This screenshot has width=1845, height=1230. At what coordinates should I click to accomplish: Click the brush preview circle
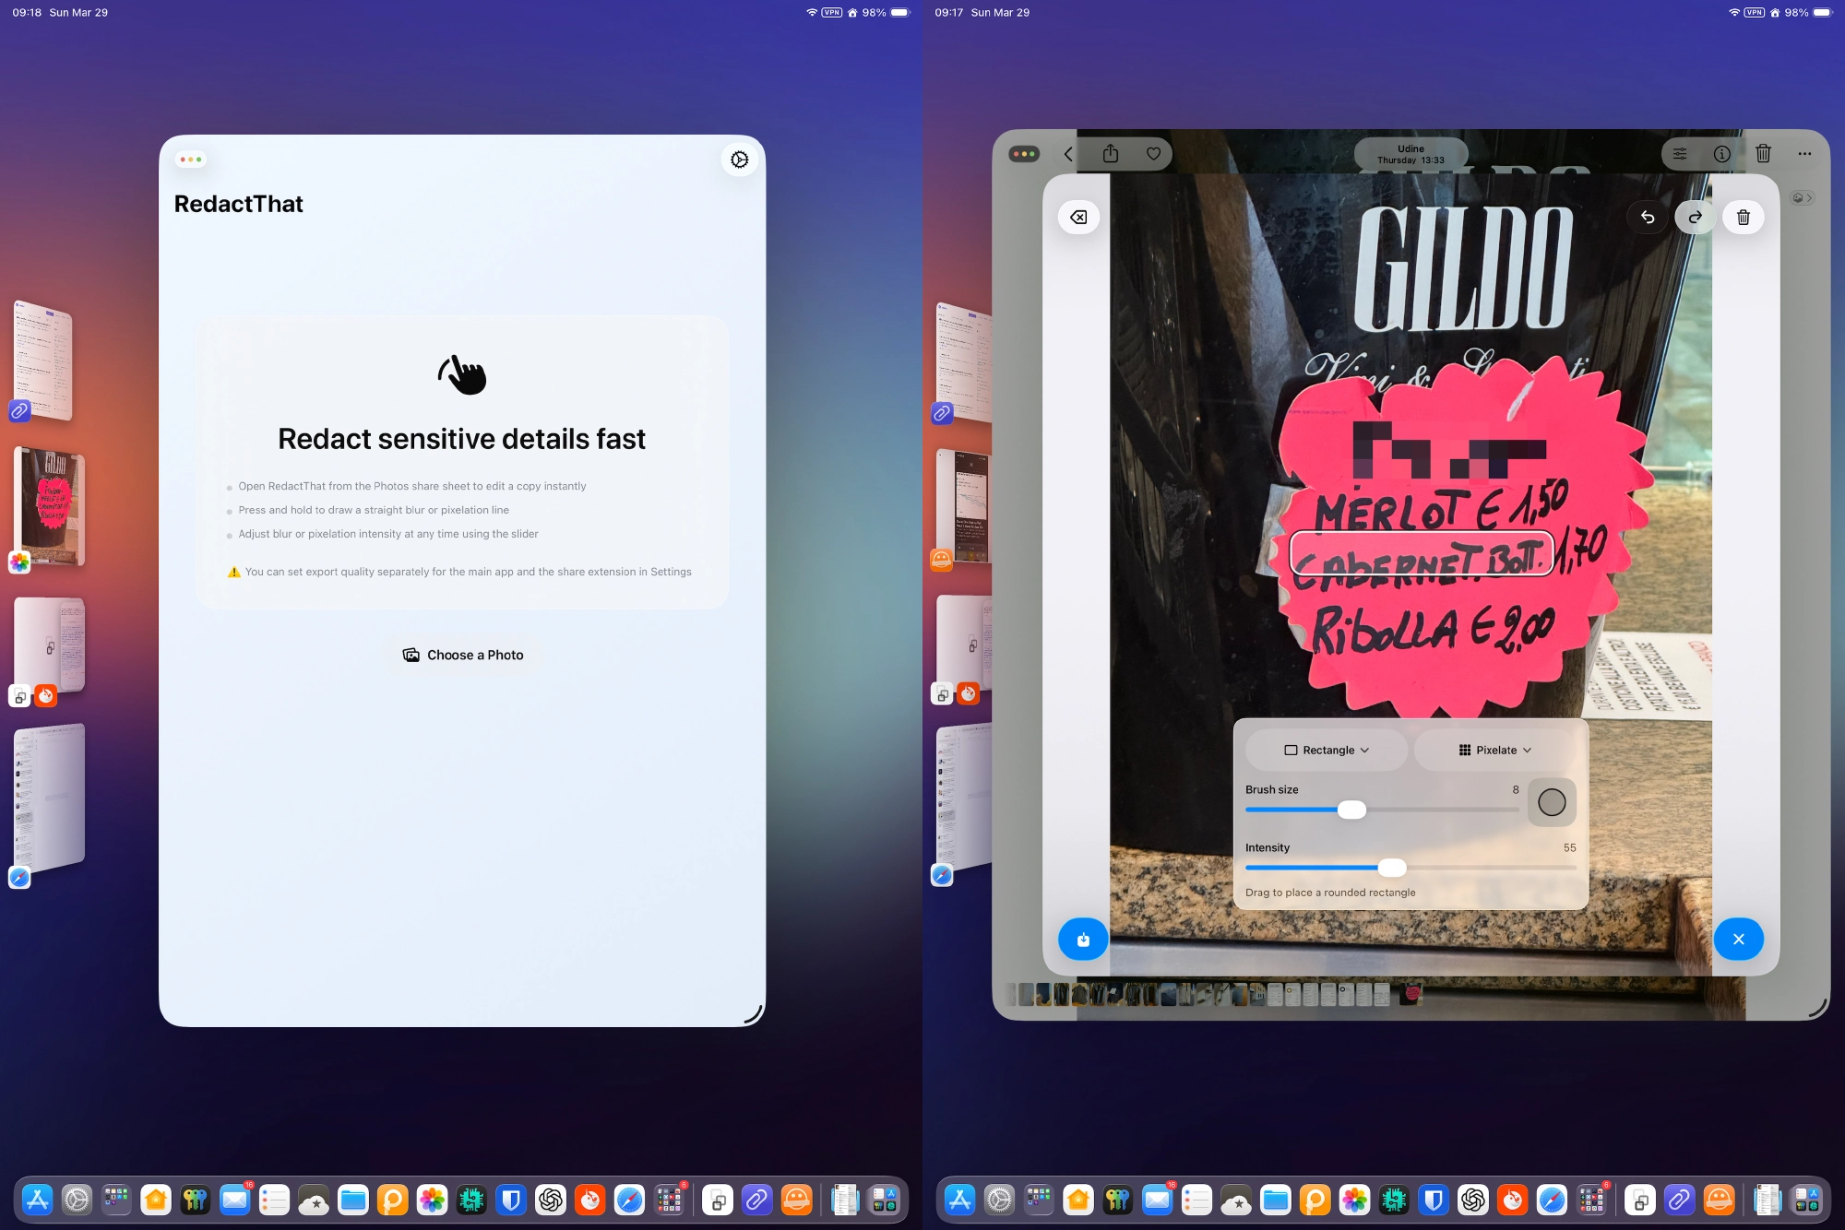click(1552, 802)
